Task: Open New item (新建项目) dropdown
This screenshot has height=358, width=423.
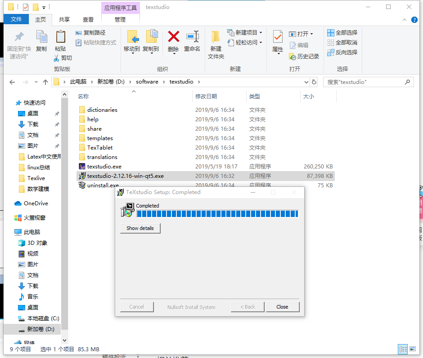Action: coord(245,33)
